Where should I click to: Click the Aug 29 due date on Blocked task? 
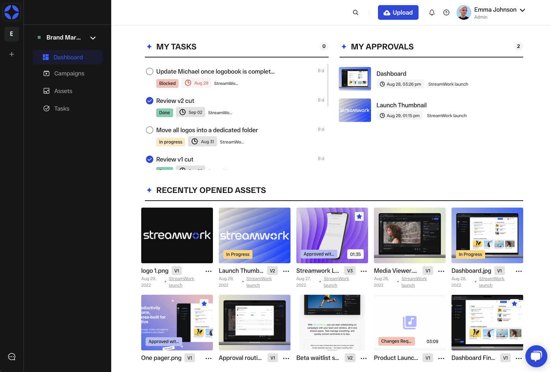click(x=196, y=83)
